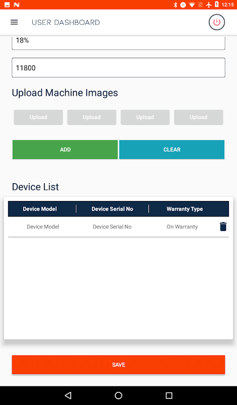The image size is (237, 405).
Task: Tap the 12:15 clock
Action: tap(228, 5)
